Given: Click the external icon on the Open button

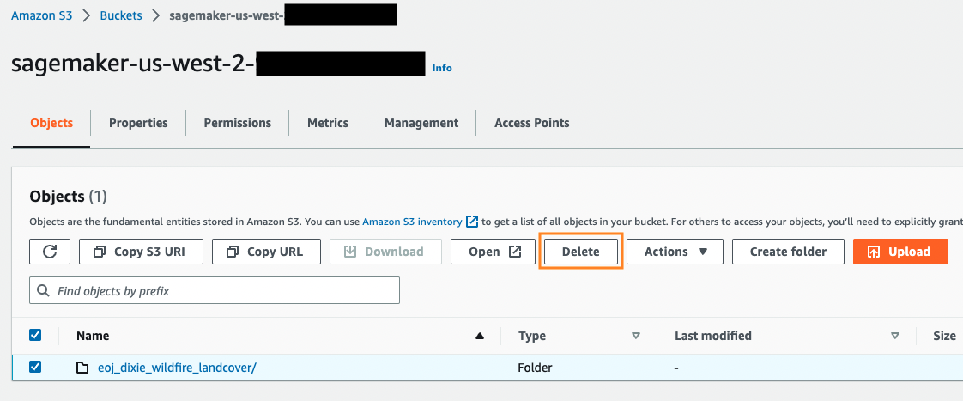Looking at the screenshot, I should coord(515,252).
